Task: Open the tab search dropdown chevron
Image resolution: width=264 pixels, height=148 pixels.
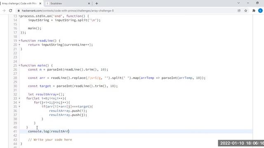Action: click(x=238, y=3)
